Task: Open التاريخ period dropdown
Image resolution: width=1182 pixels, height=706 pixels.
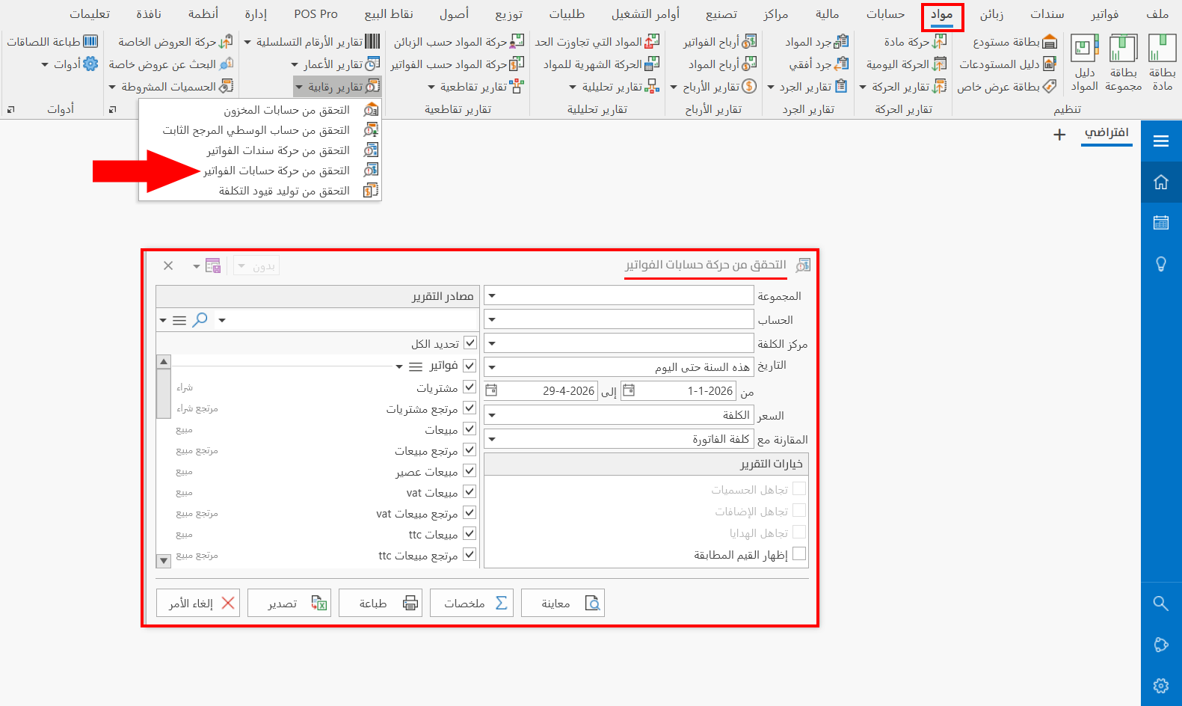Action: coord(492,367)
